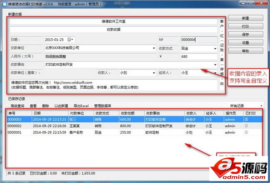This screenshot has height=183, width=270.
Task: Click the app icon in title bar
Action: [x=5, y=4]
